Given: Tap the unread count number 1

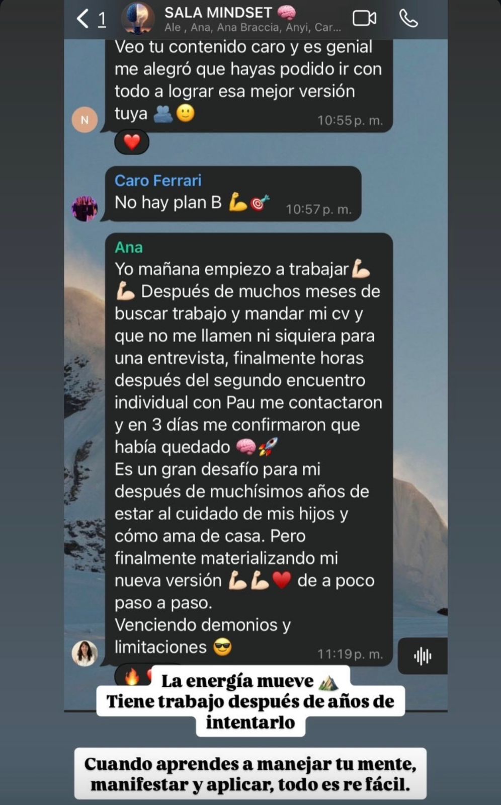Looking at the screenshot, I should (x=102, y=19).
